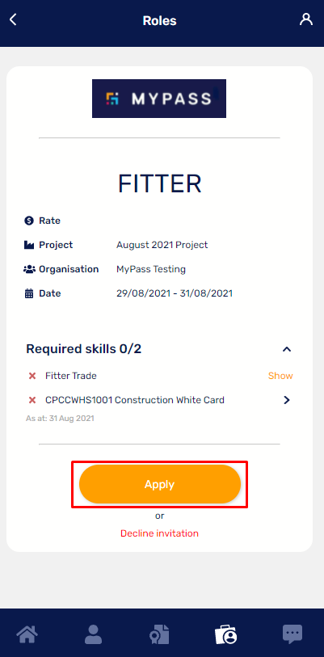Open the person profile tab in bottom bar

[x=93, y=634]
